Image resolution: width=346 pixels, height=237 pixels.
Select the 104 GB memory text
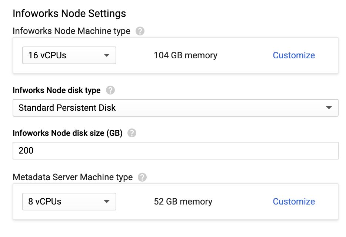(x=185, y=55)
